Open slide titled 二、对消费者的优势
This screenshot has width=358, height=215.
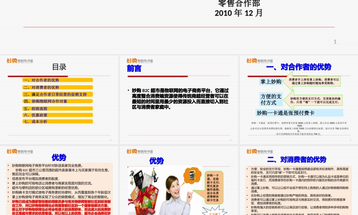click(x=299, y=181)
